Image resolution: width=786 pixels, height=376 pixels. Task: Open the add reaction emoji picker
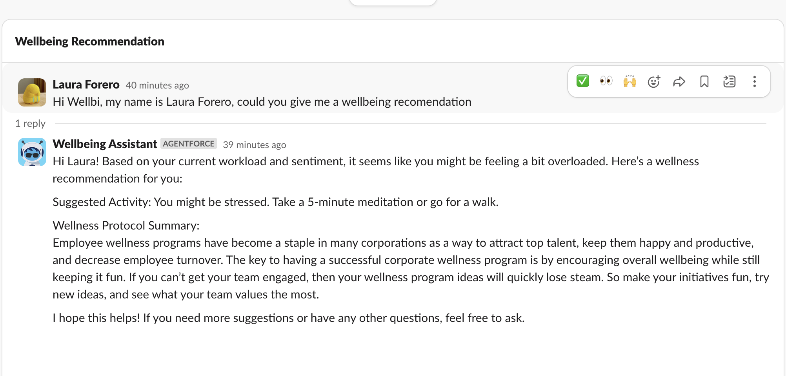point(654,81)
